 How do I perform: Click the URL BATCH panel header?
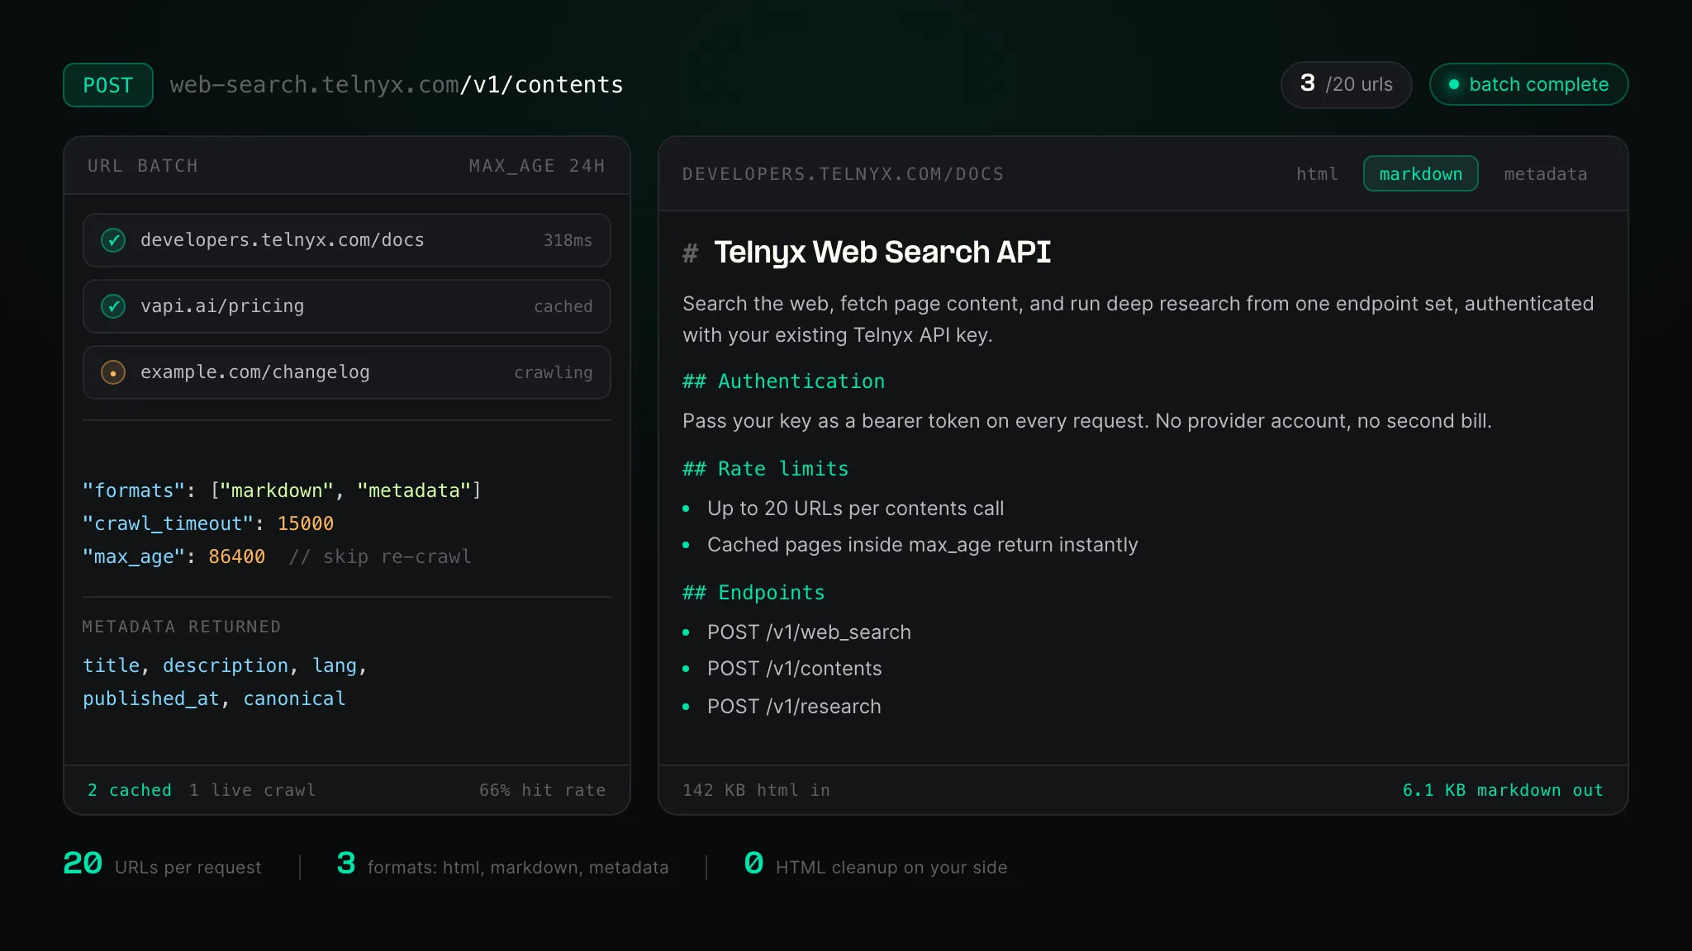coord(143,166)
